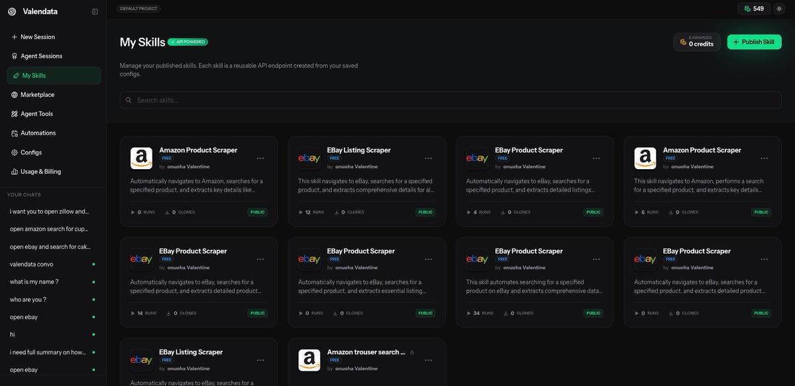Click the Default Project badge

pyautogui.click(x=138, y=9)
